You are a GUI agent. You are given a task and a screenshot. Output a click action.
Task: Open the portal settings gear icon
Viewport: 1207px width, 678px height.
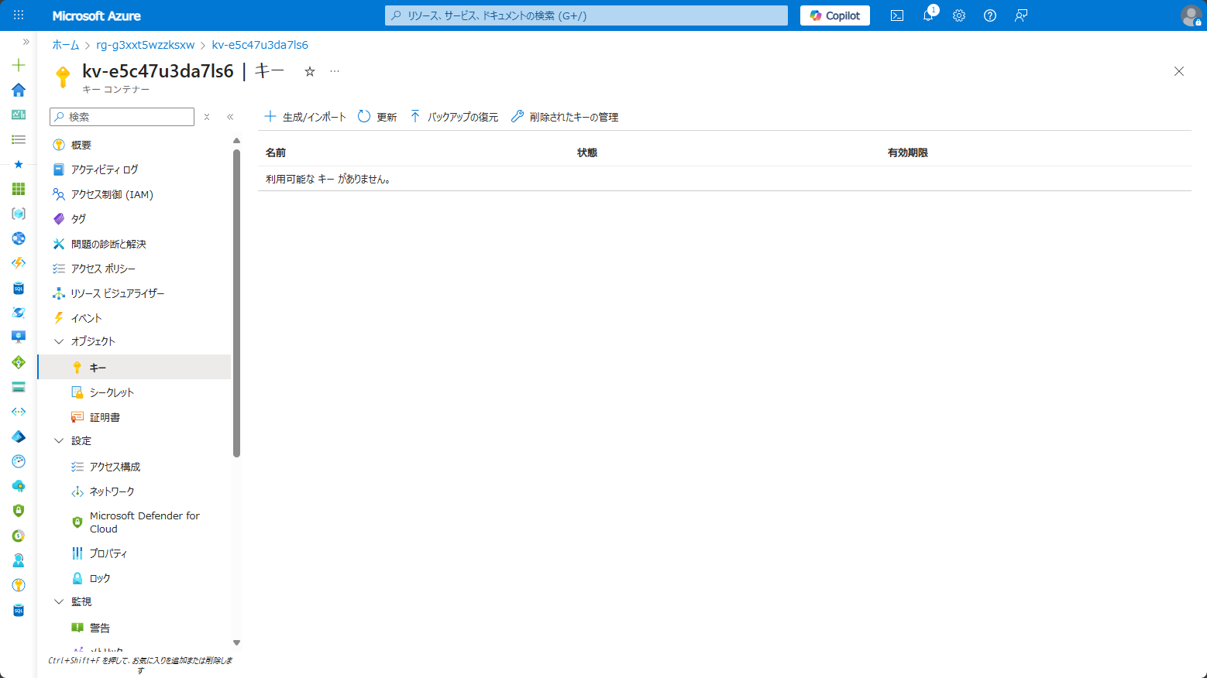(x=958, y=15)
